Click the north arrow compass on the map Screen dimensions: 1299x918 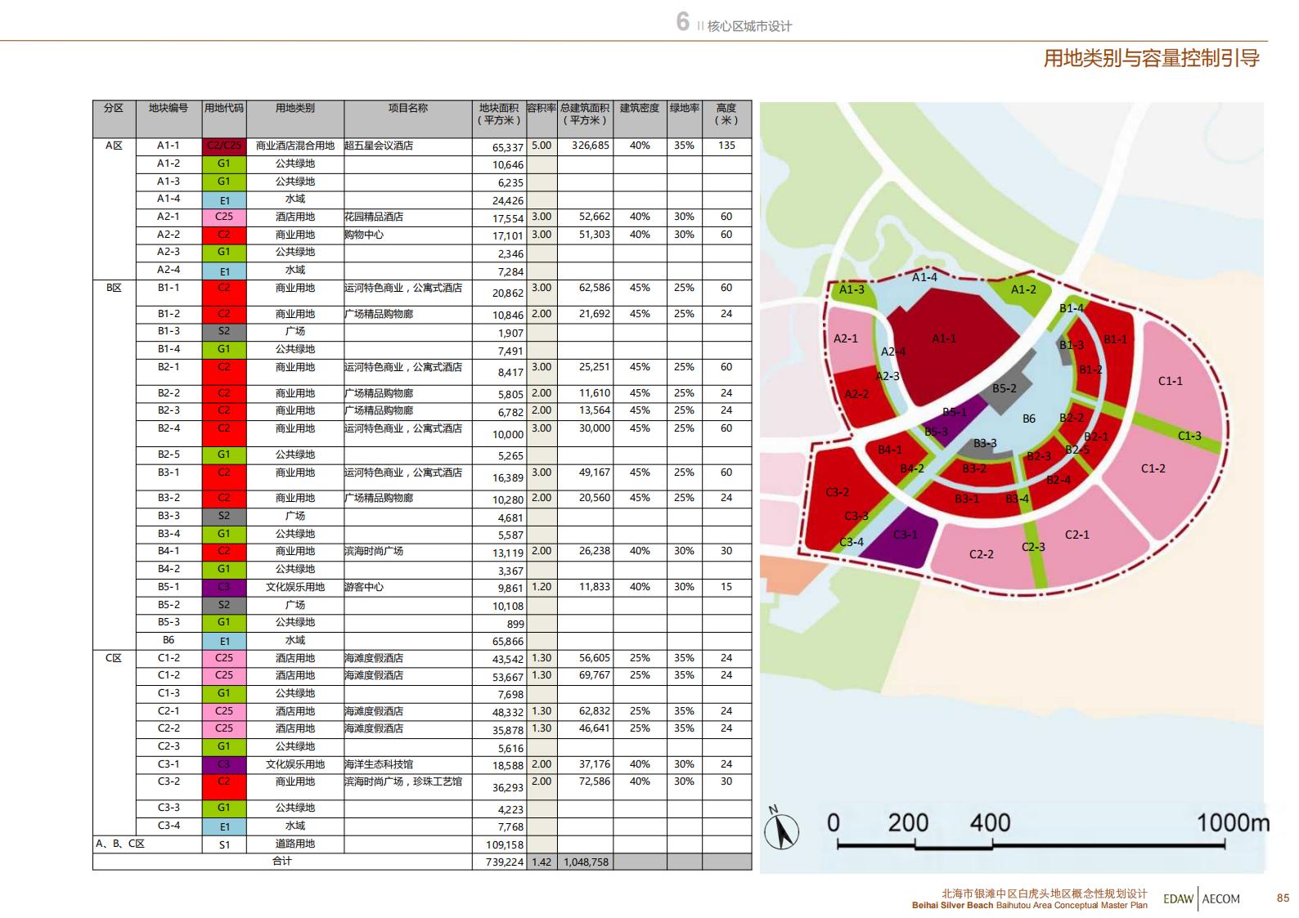tap(781, 829)
